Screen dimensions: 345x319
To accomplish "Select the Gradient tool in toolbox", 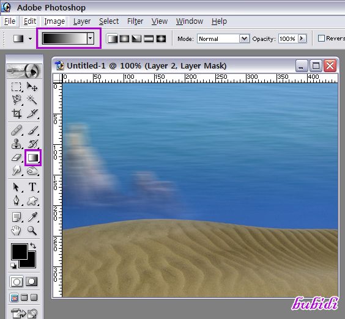I will coord(33,158).
